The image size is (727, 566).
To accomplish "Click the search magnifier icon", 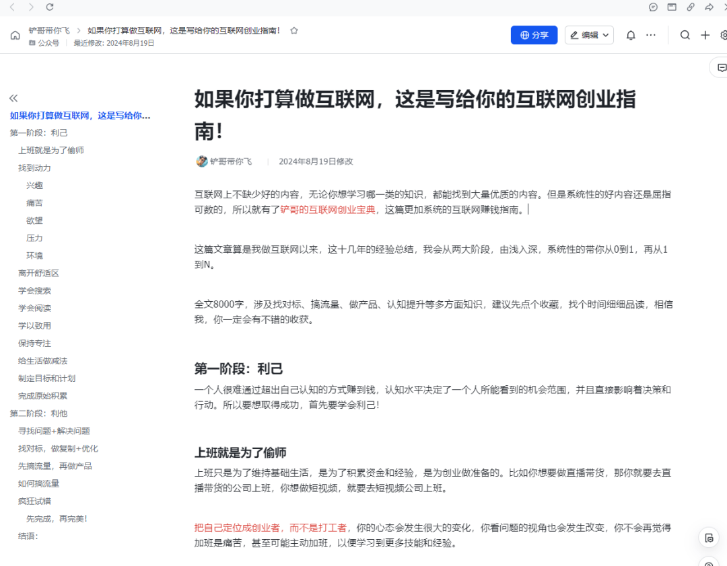I will coord(685,34).
